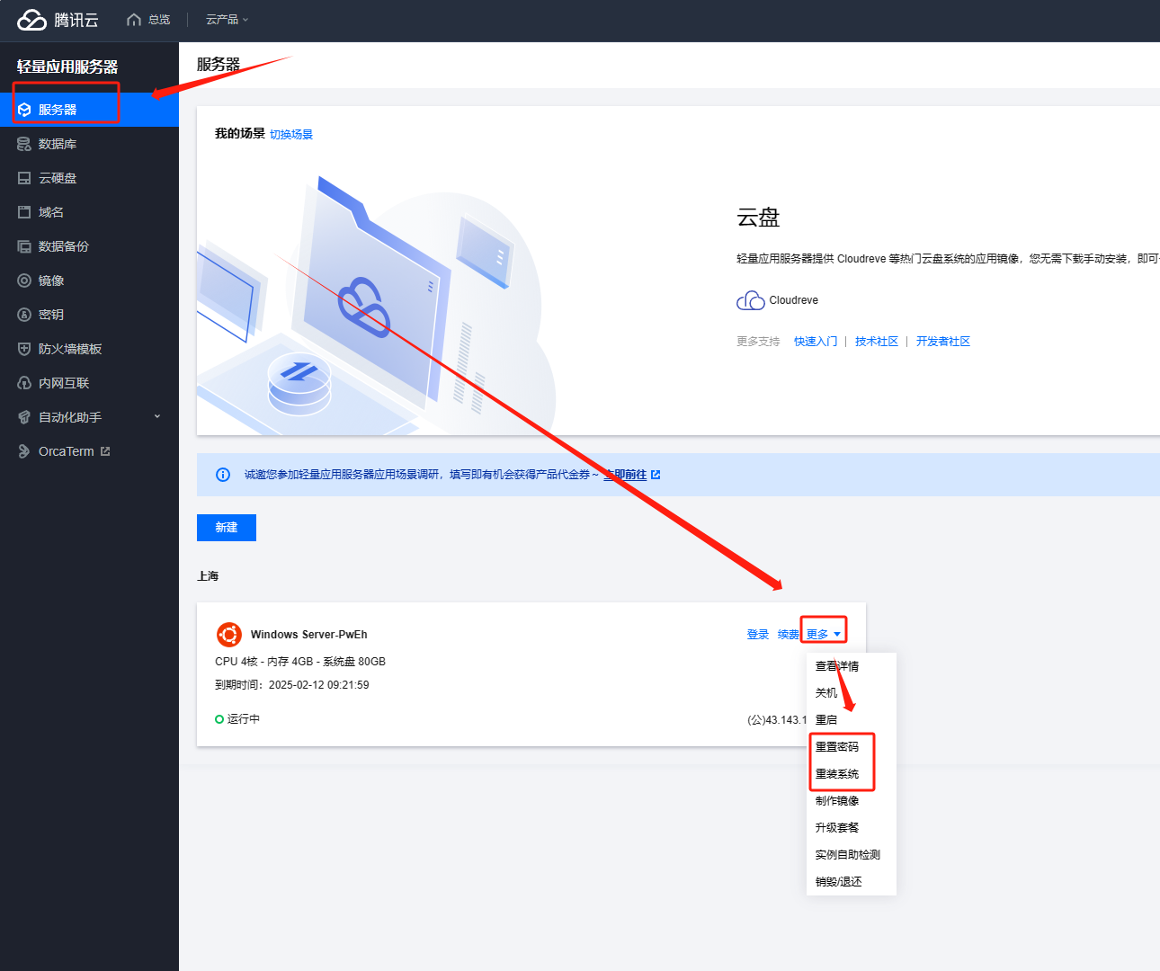
Task: Click 登录 on the Windows Server card
Action: 757,635
